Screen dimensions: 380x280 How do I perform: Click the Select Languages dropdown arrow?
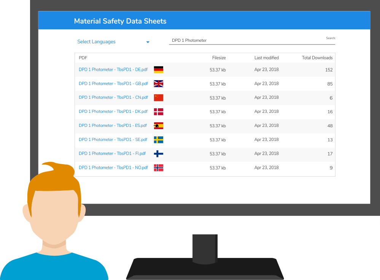(x=148, y=42)
